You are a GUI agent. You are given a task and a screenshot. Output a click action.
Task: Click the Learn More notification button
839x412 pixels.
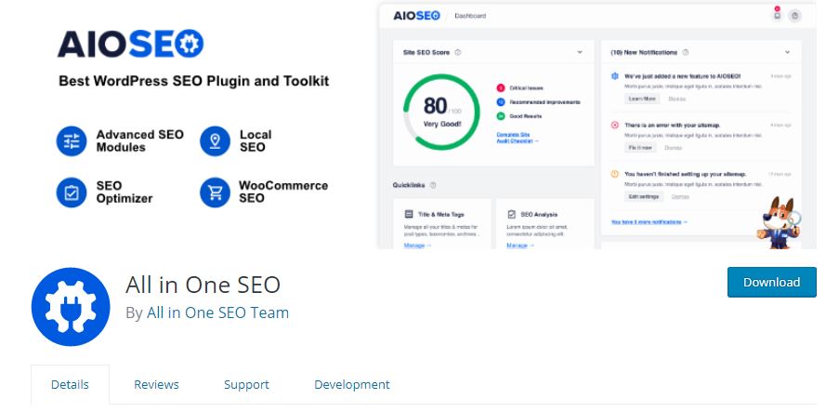(642, 99)
